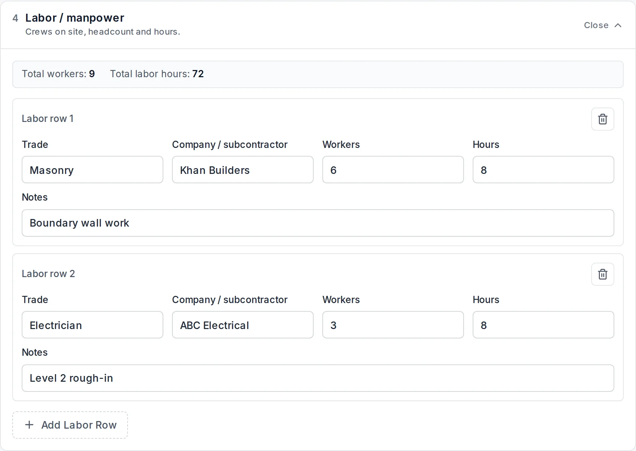
Task: Edit the Electrician trade field
Action: coord(93,325)
